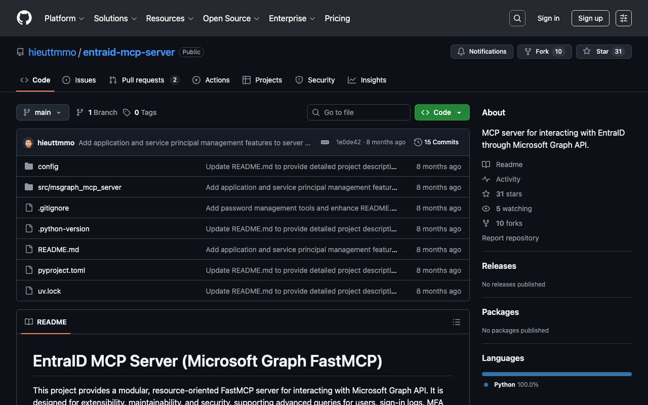Click the Sign up button
Image resolution: width=648 pixels, height=405 pixels.
point(590,18)
